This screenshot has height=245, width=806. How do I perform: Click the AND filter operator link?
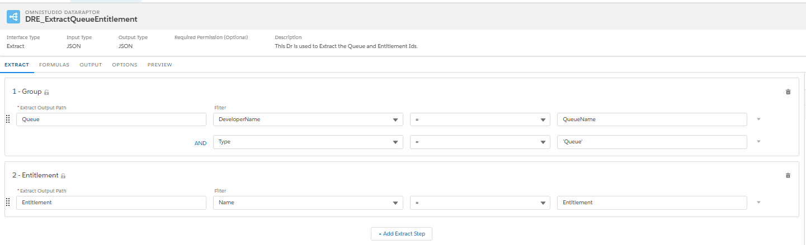200,143
